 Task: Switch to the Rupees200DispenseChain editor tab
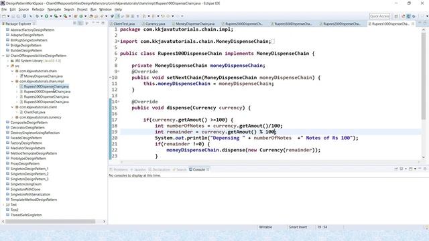point(341,24)
